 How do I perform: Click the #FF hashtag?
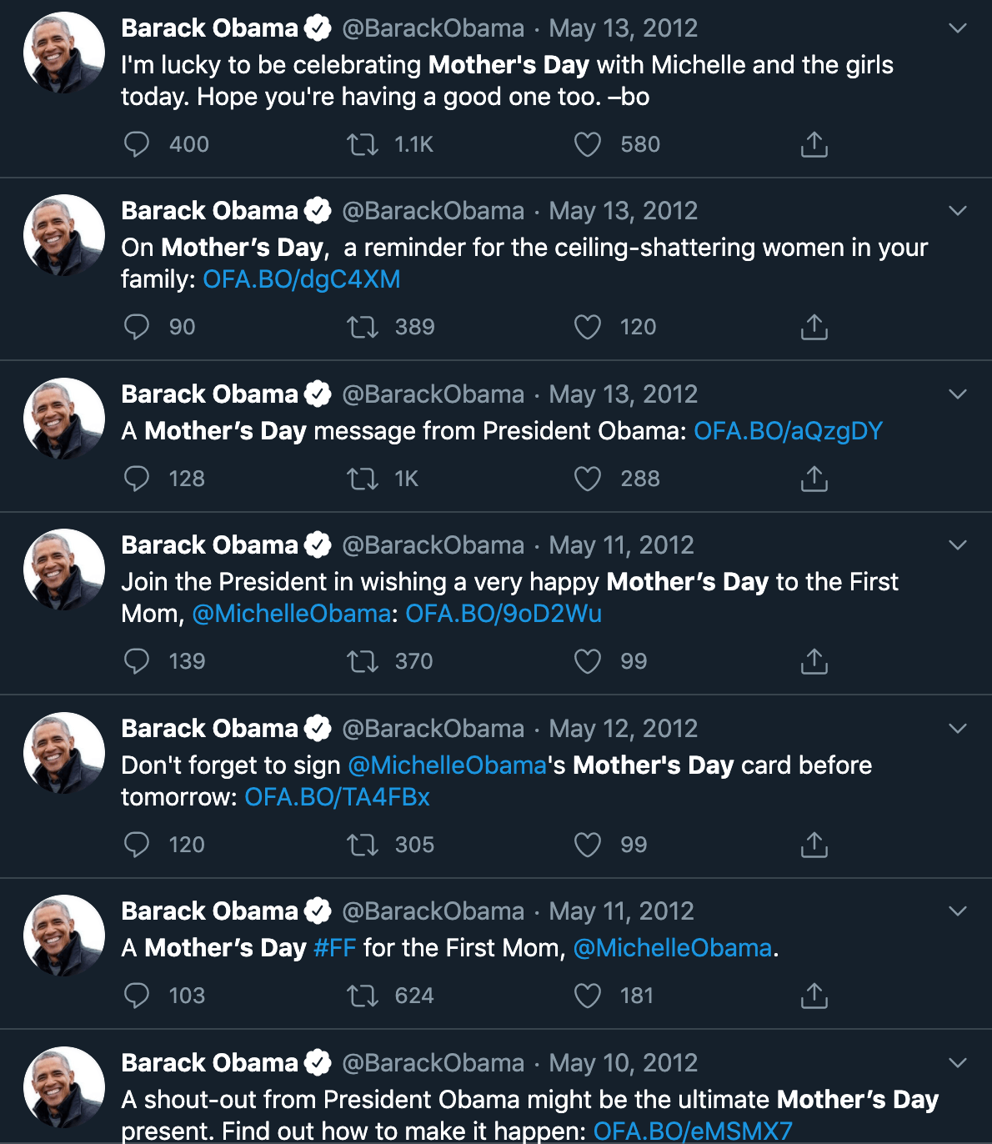334,947
